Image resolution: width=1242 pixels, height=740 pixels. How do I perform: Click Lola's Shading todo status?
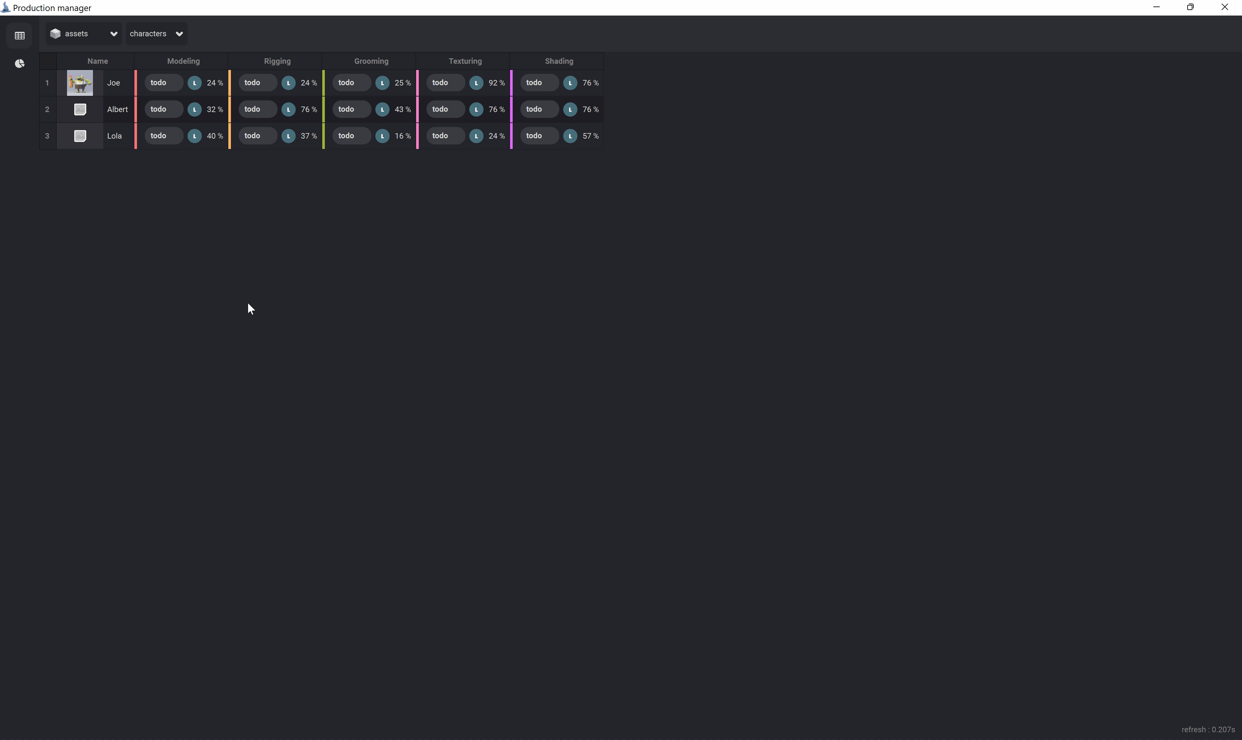point(540,136)
